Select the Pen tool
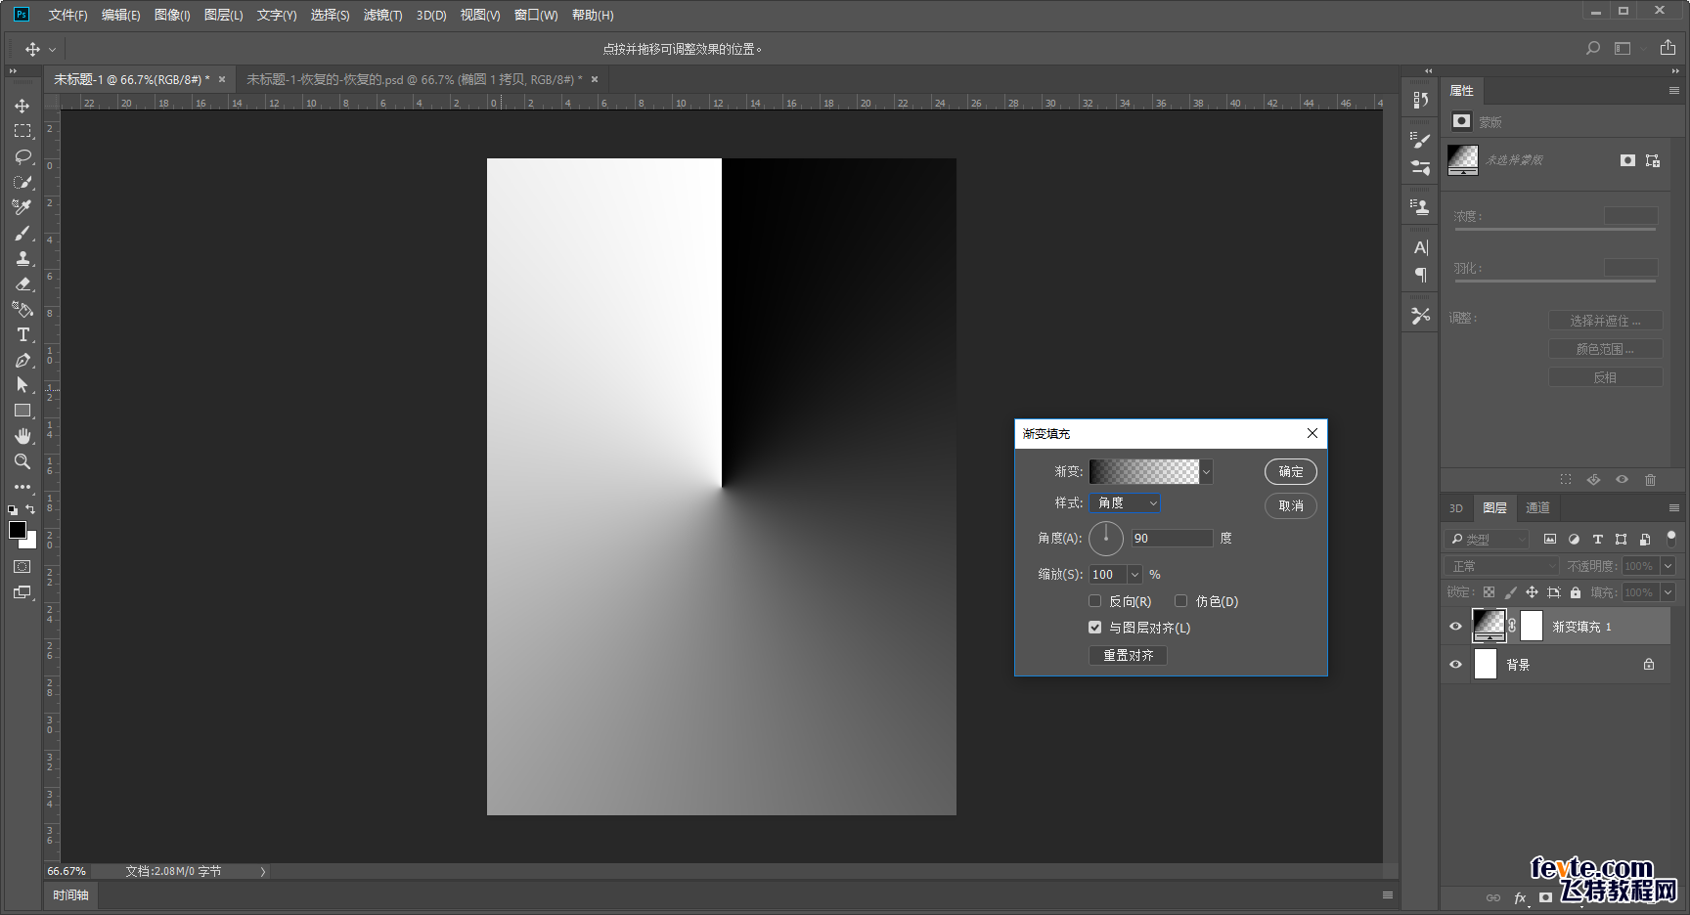 (x=22, y=360)
